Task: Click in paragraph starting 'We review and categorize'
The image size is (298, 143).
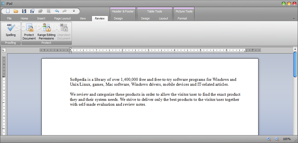Action: point(155,99)
